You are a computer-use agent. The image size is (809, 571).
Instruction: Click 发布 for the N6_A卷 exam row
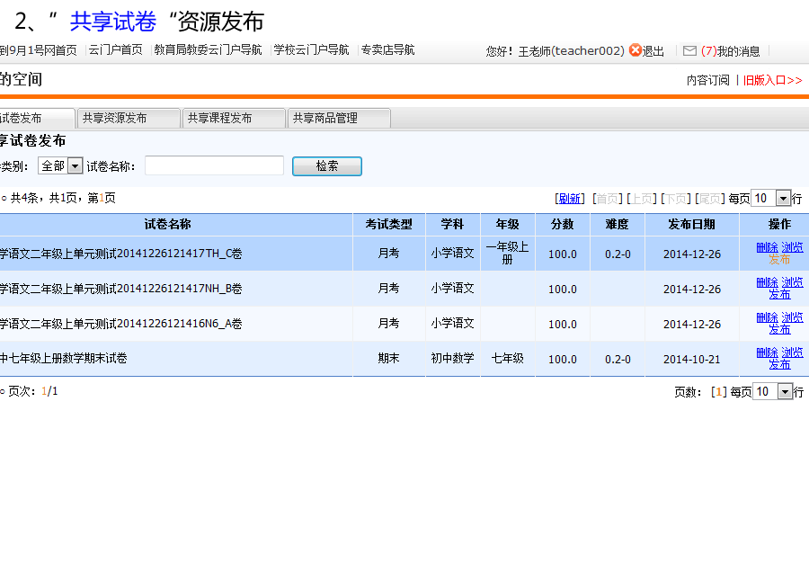pyautogui.click(x=779, y=329)
